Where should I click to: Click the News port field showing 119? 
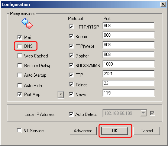129,93
